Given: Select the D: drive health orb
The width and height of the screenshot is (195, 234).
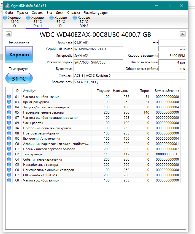Looking at the screenshot, I should (52, 18).
